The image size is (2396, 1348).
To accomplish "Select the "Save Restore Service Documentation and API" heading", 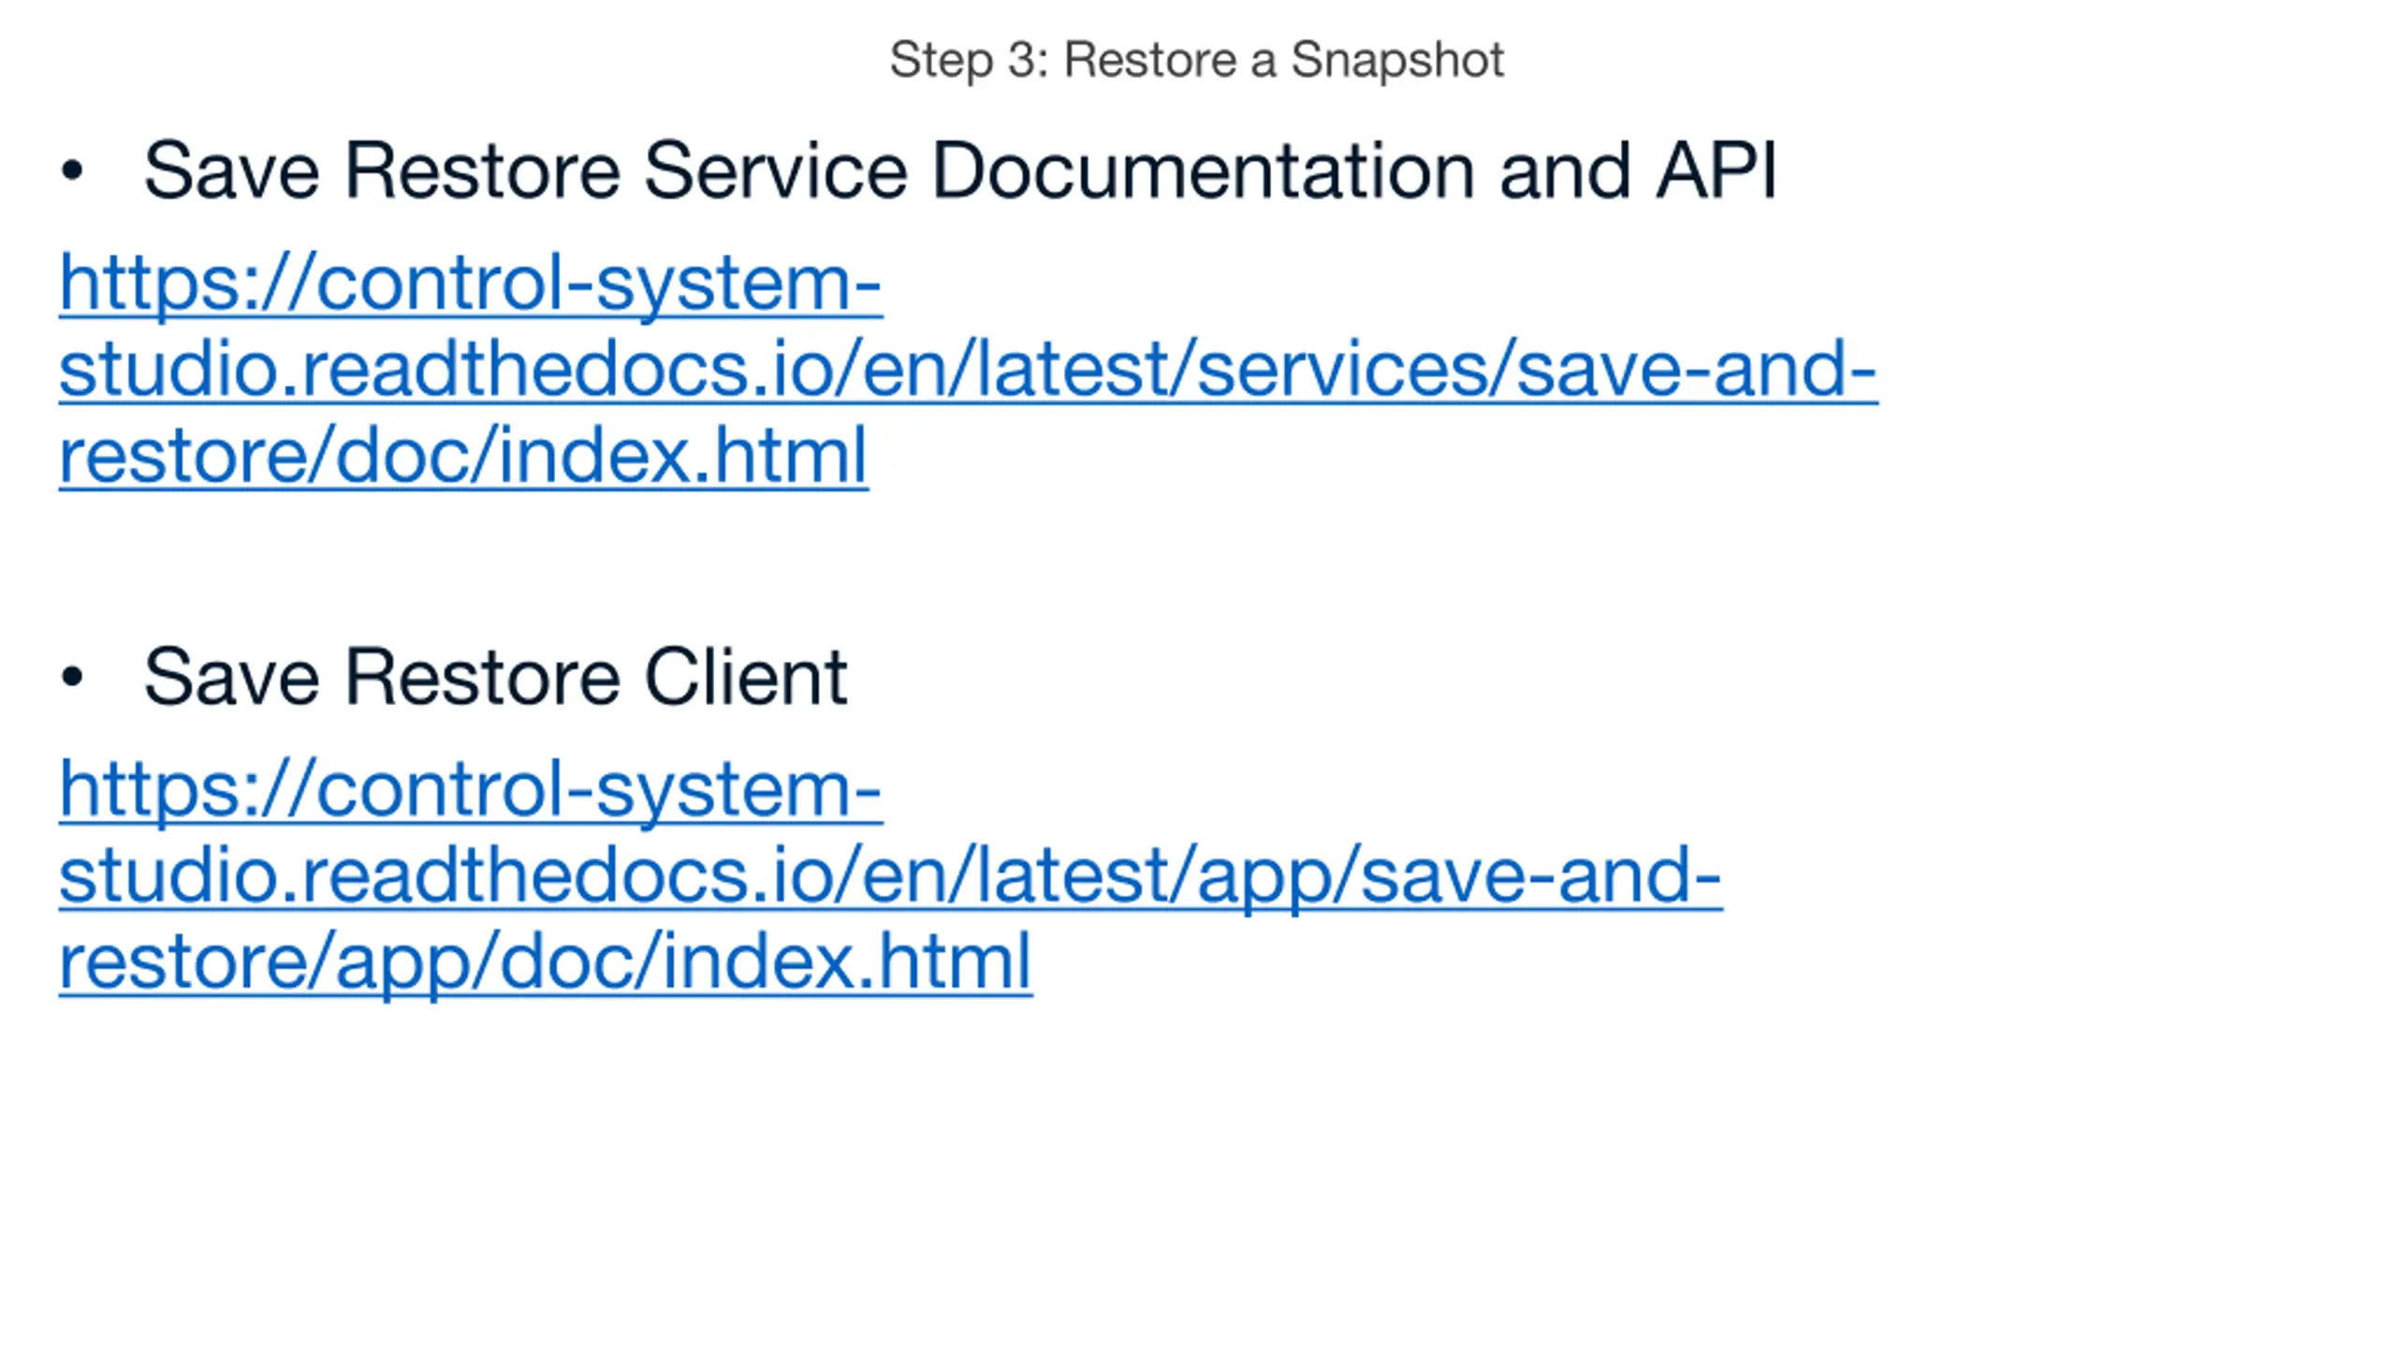I will pos(959,170).
